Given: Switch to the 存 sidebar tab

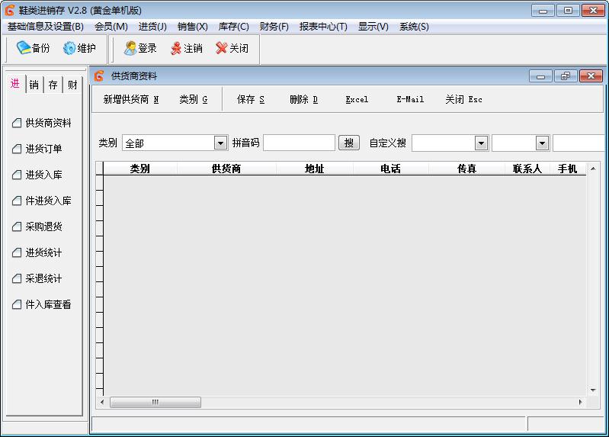Looking at the screenshot, I should click(x=53, y=85).
